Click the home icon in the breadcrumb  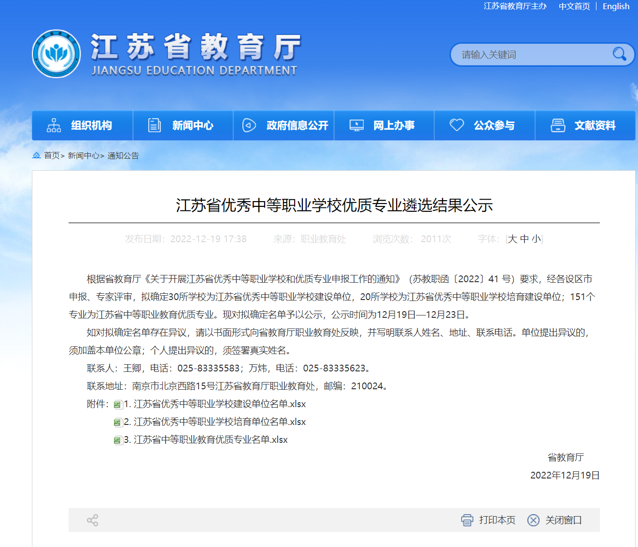(37, 155)
